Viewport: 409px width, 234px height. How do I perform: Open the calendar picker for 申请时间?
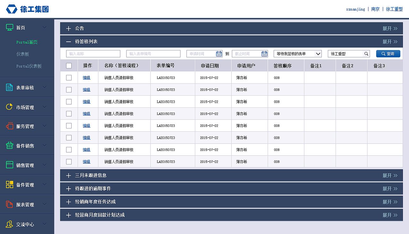tap(219, 54)
